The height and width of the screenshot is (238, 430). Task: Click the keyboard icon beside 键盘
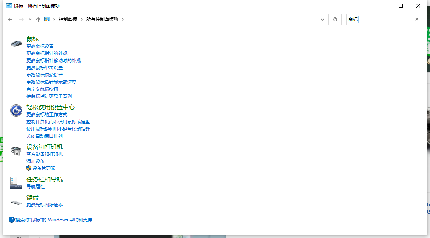[16, 203]
